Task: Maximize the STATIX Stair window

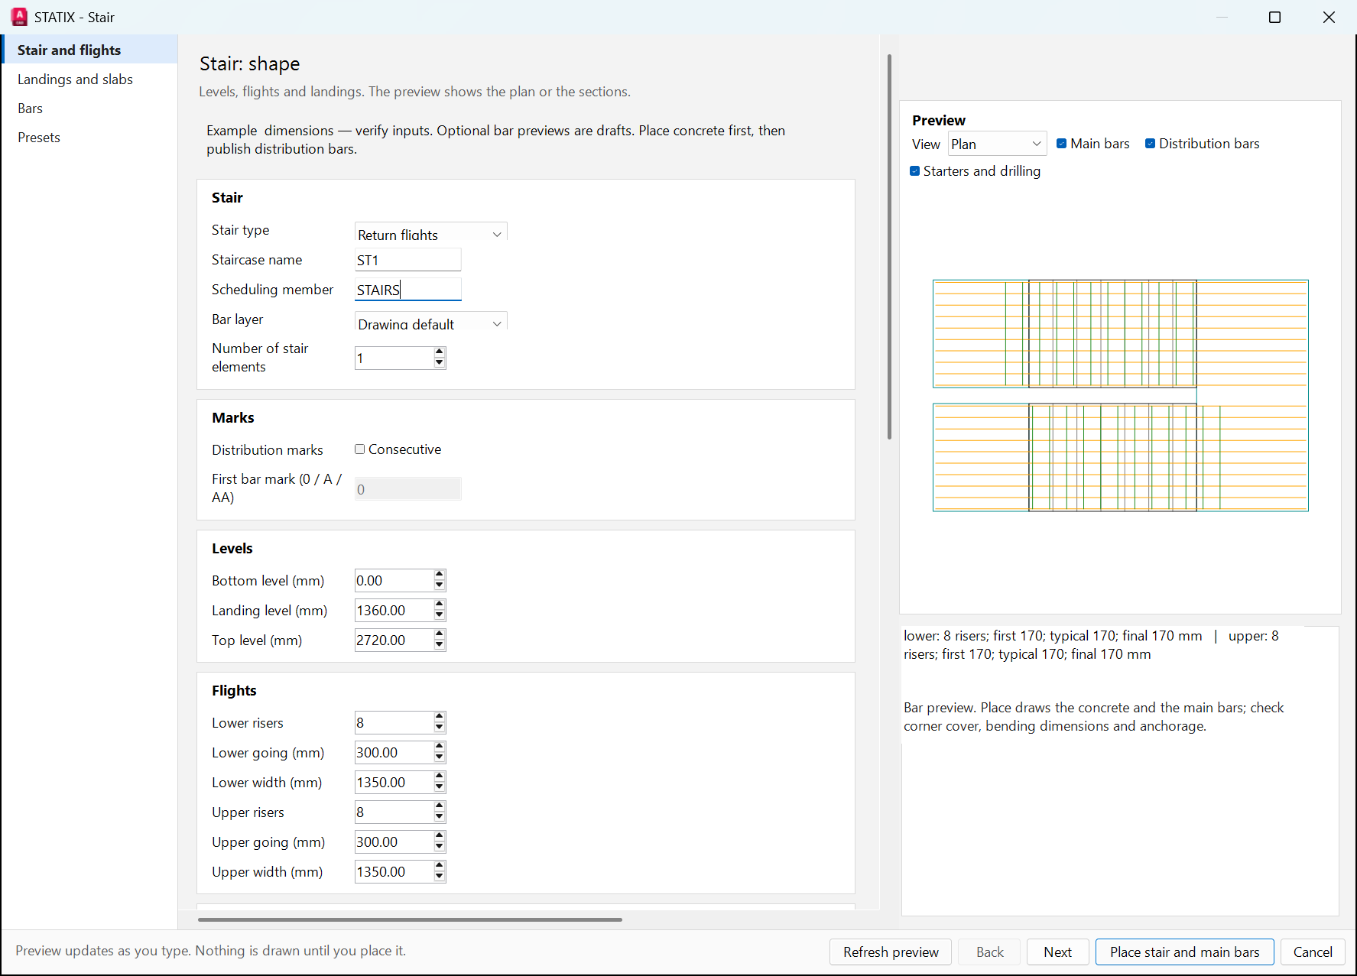Action: (x=1274, y=17)
